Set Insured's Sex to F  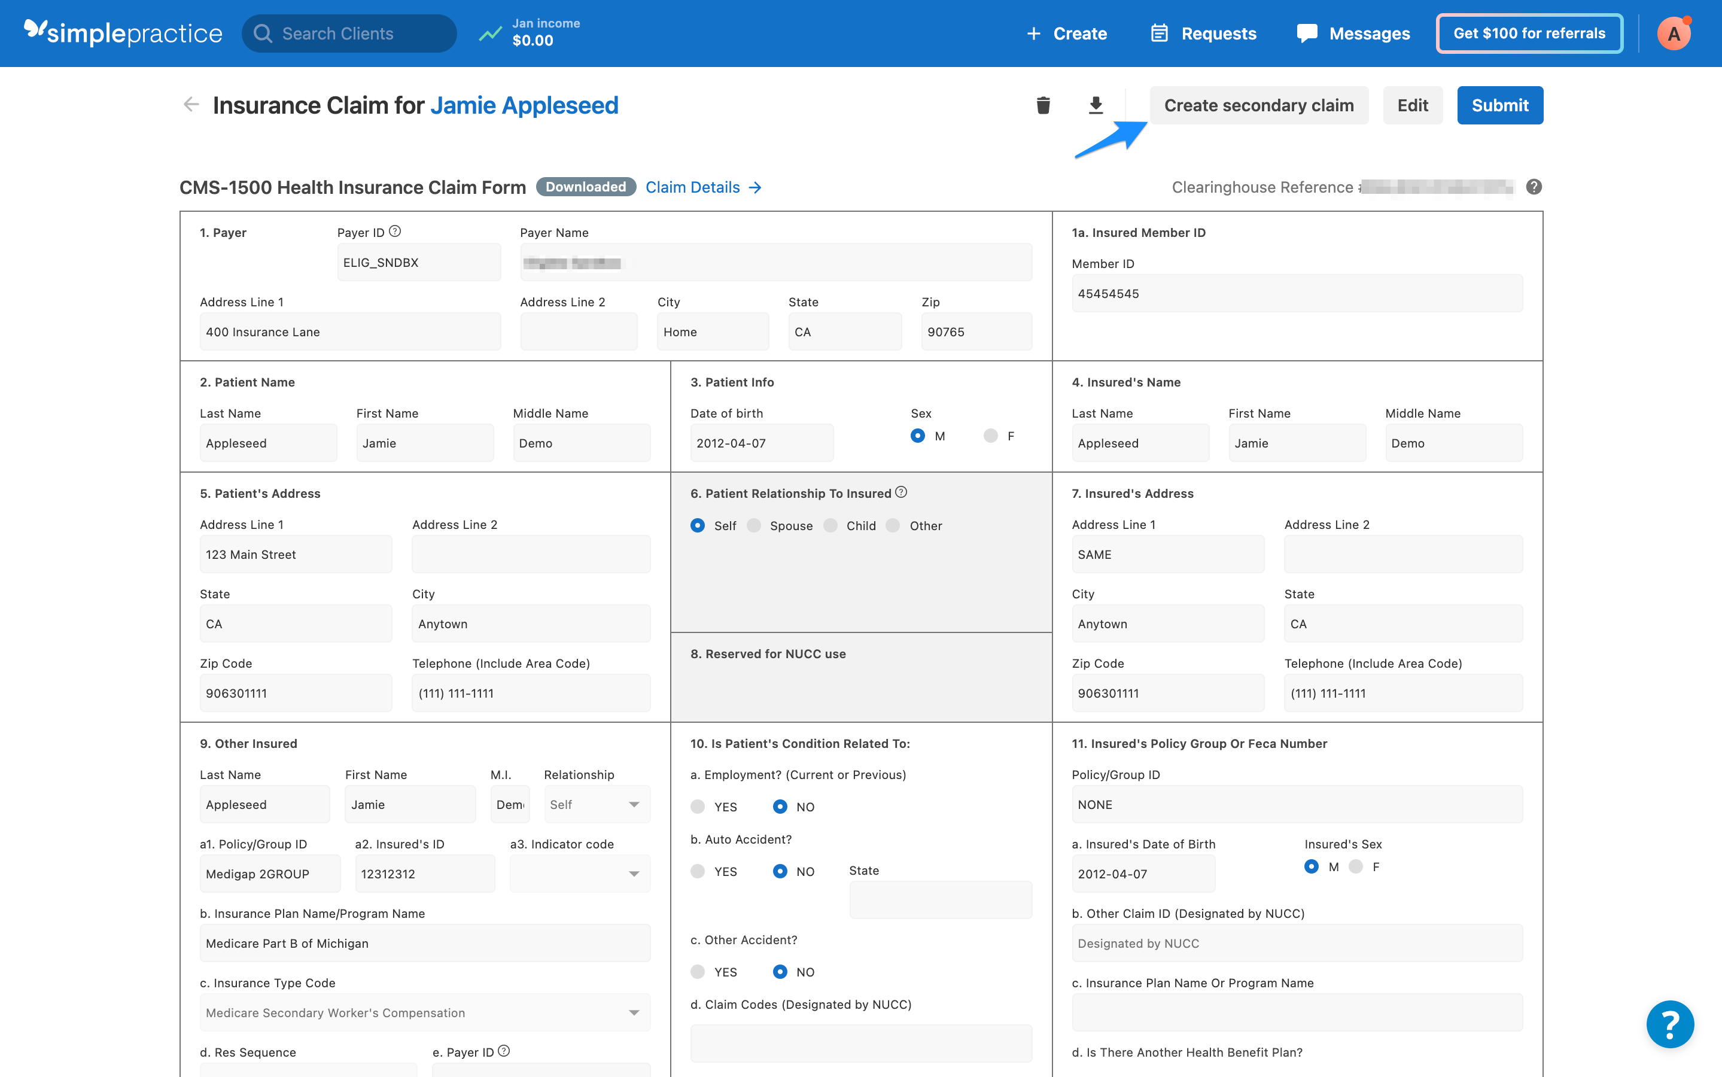point(1355,867)
